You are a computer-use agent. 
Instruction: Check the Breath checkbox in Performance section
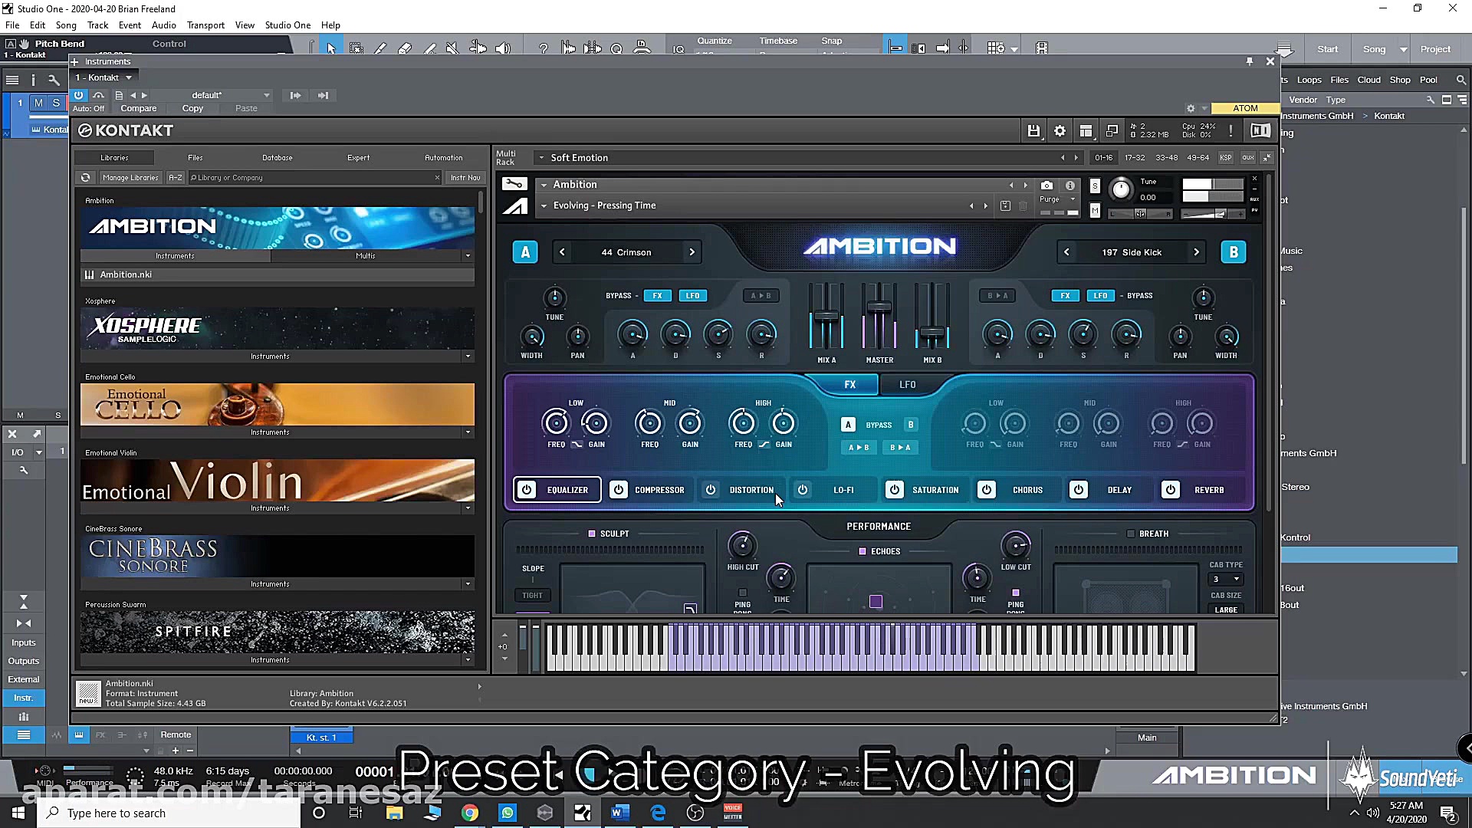pos(1131,533)
